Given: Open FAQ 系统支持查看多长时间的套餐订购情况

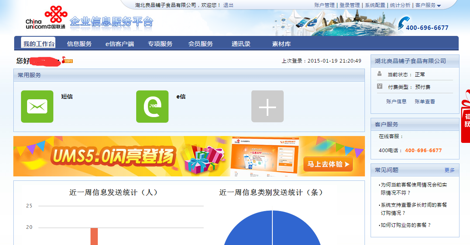Looking at the screenshot, I should (x=413, y=209).
